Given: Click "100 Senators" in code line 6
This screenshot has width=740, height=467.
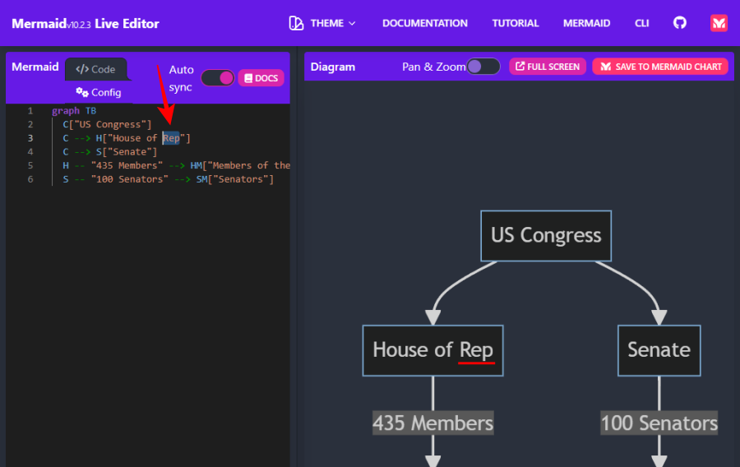Looking at the screenshot, I should [130, 179].
